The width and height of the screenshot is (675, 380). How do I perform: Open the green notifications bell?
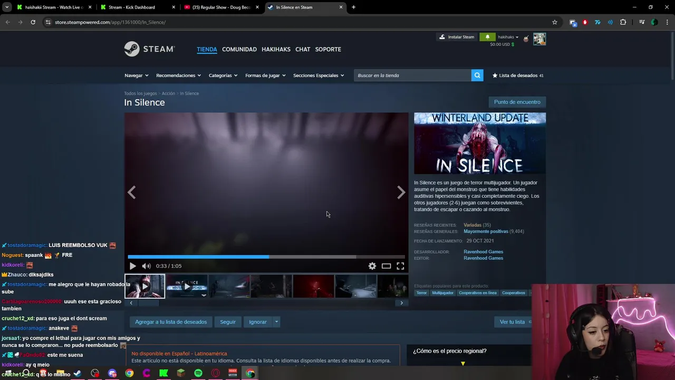(x=487, y=37)
